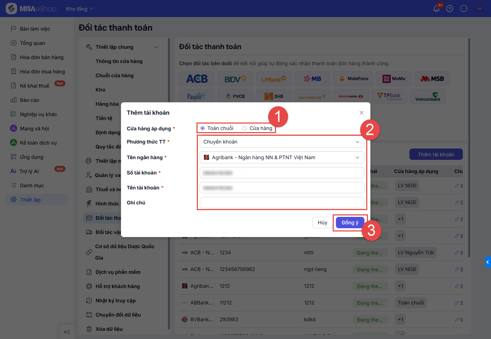Open the Kho tổng store selector
This screenshot has height=339, width=491.
80,9
